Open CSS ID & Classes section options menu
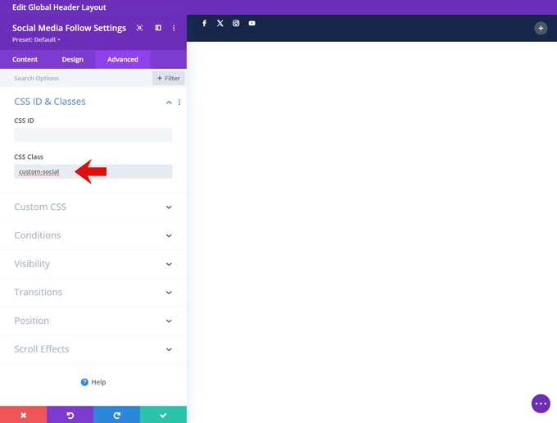This screenshot has width=557, height=423. [x=179, y=102]
